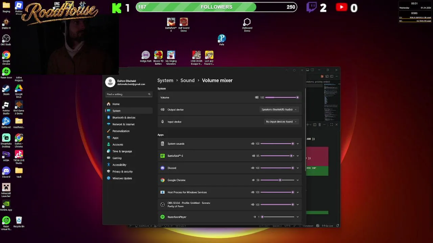This screenshot has height=243, width=433.
Task: Expand the Battlefield 6 row chevron
Action: 298,156
